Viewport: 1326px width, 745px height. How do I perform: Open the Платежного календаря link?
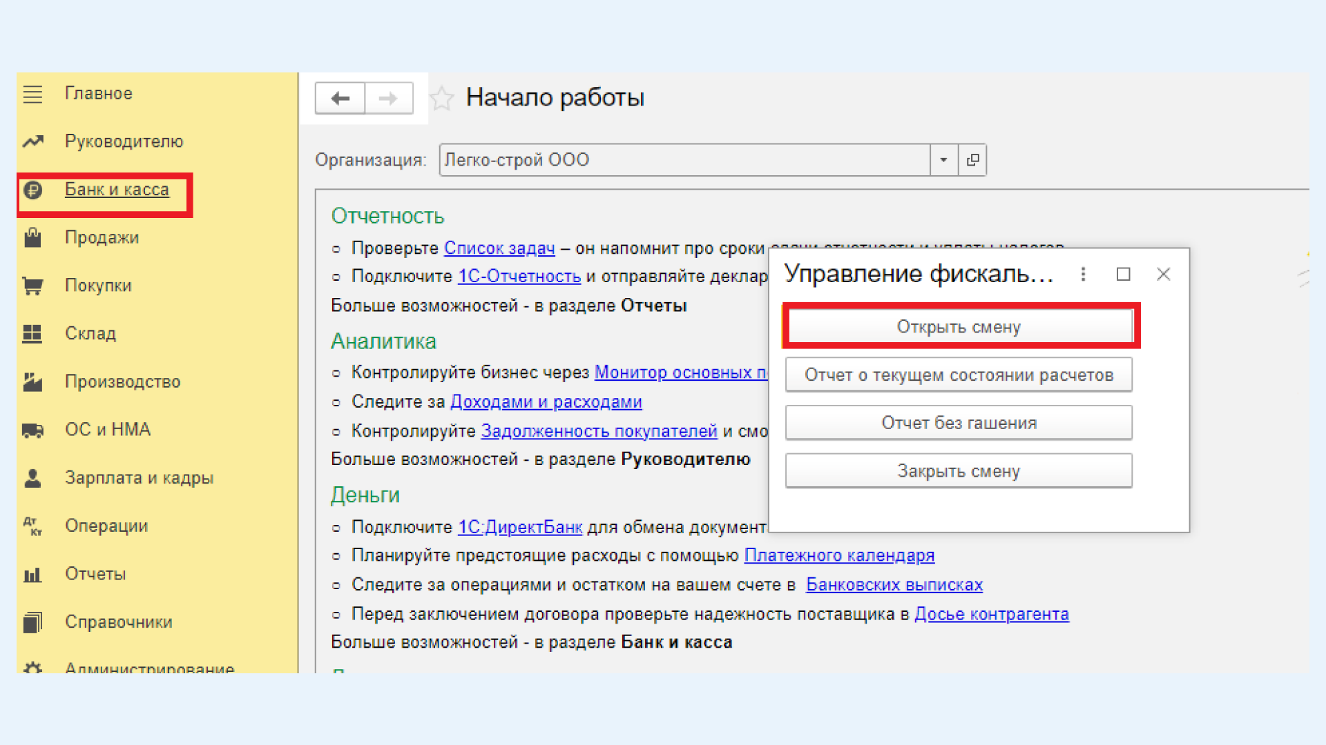[839, 556]
